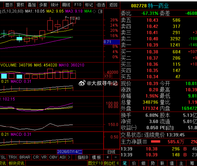The image size is (197, 166).
Task: Zoom out chart with minus button
Action: (x=116, y=157)
